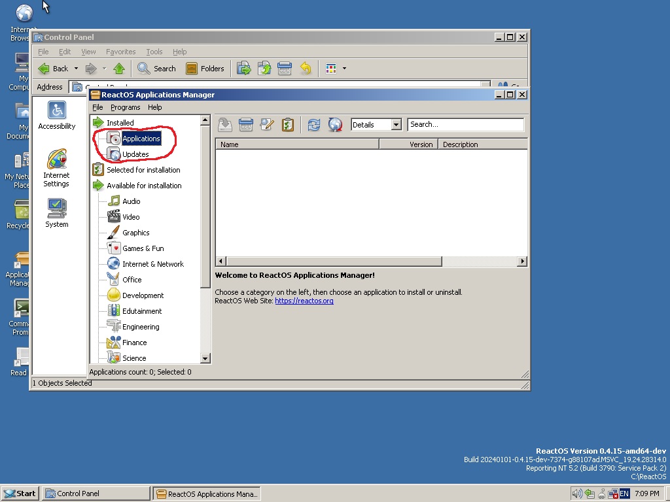Open the Favorites menu in Control Panel
This screenshot has width=670, height=502.
click(x=121, y=52)
